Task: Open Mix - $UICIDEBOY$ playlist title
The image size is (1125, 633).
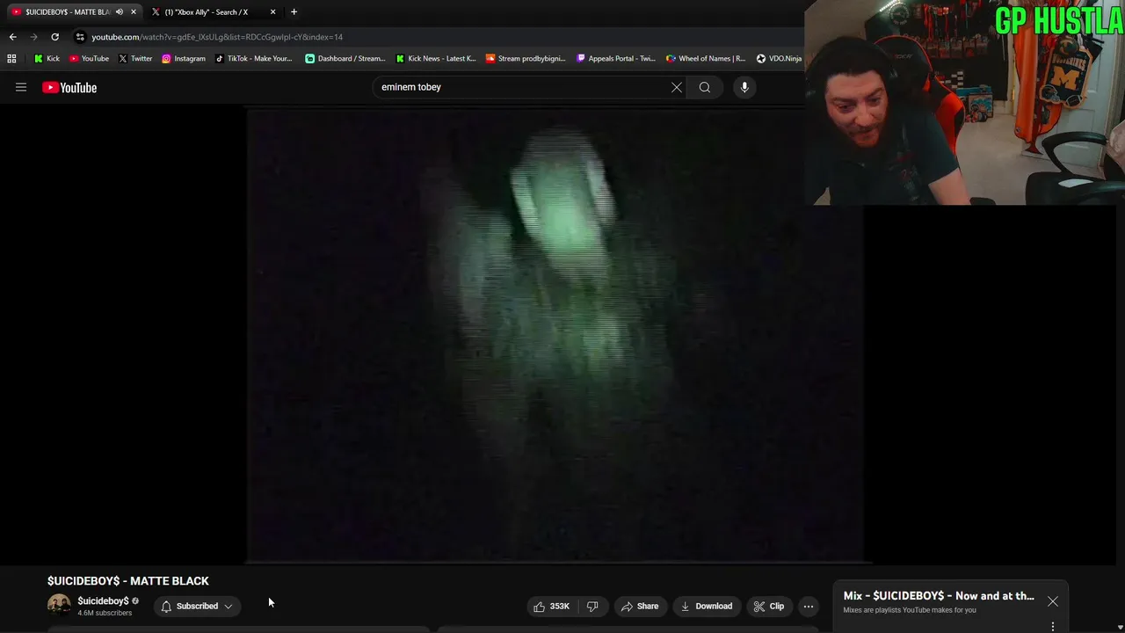Action: tap(939, 596)
